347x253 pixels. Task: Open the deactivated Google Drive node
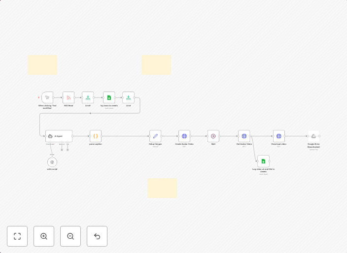[x=313, y=136]
